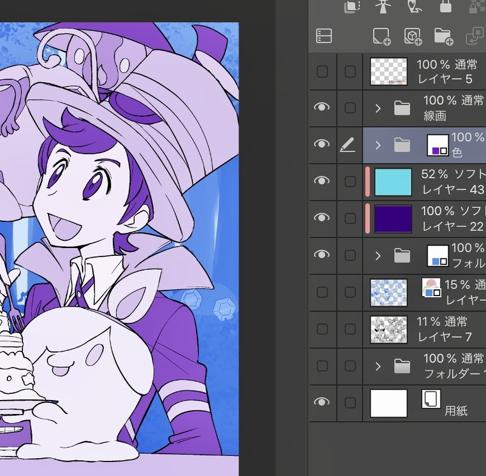
Task: Select the レイヤー 7 sketch thumbnail
Action: 389,329
